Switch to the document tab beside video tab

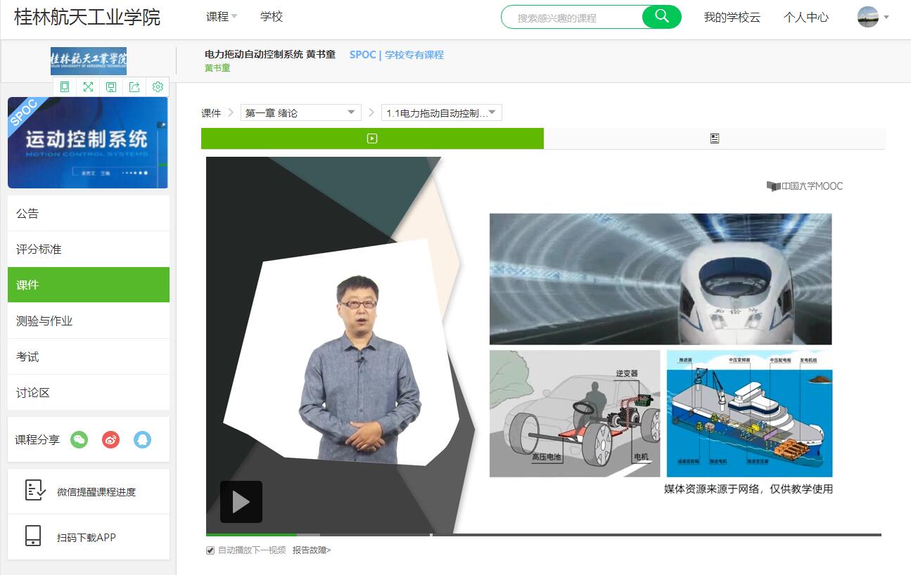714,138
